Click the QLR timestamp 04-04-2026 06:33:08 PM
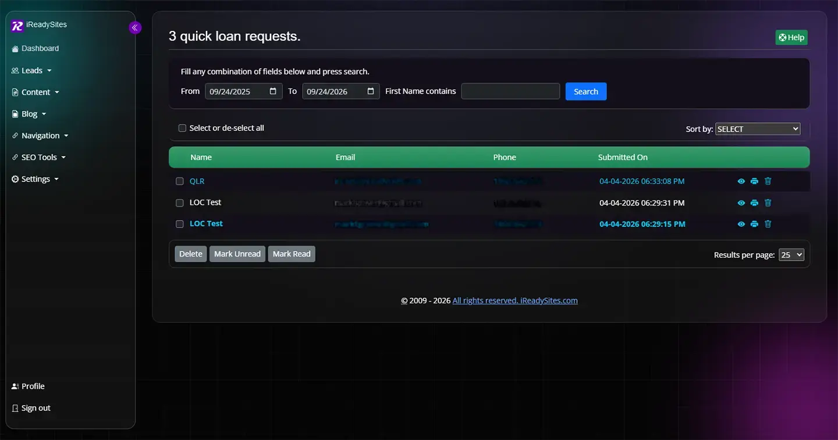This screenshot has width=838, height=440. (x=642, y=181)
